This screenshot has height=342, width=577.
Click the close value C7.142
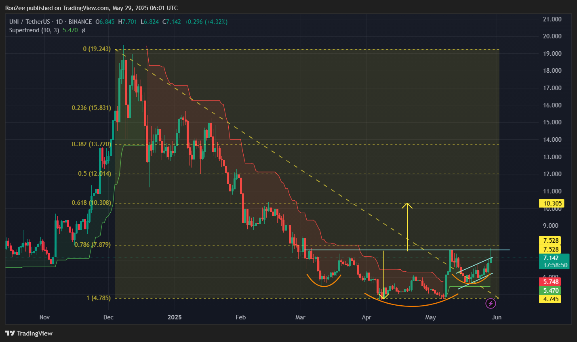click(171, 22)
